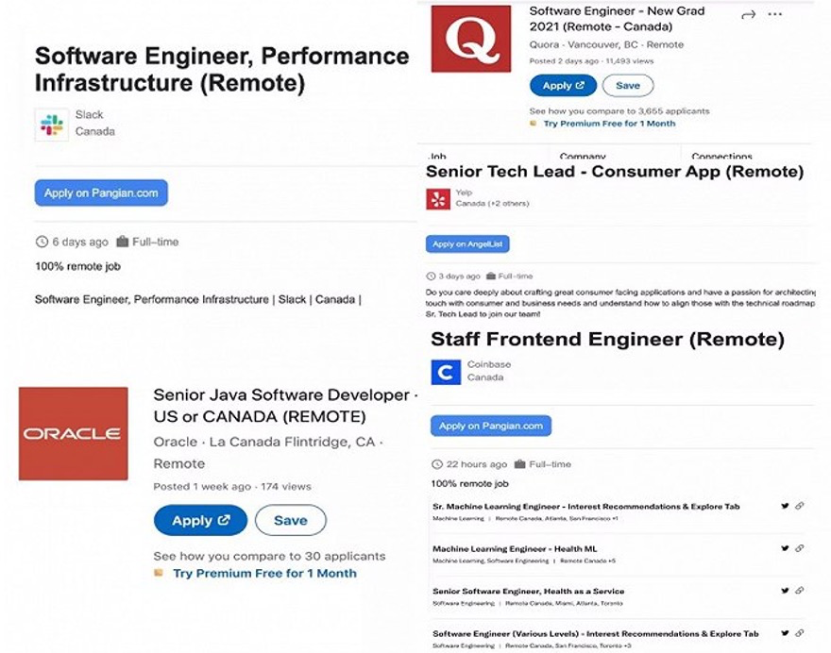Image resolution: width=831 pixels, height=653 pixels.
Task: Open Sr. Machine Learning Engineer job title
Action: coord(585,506)
